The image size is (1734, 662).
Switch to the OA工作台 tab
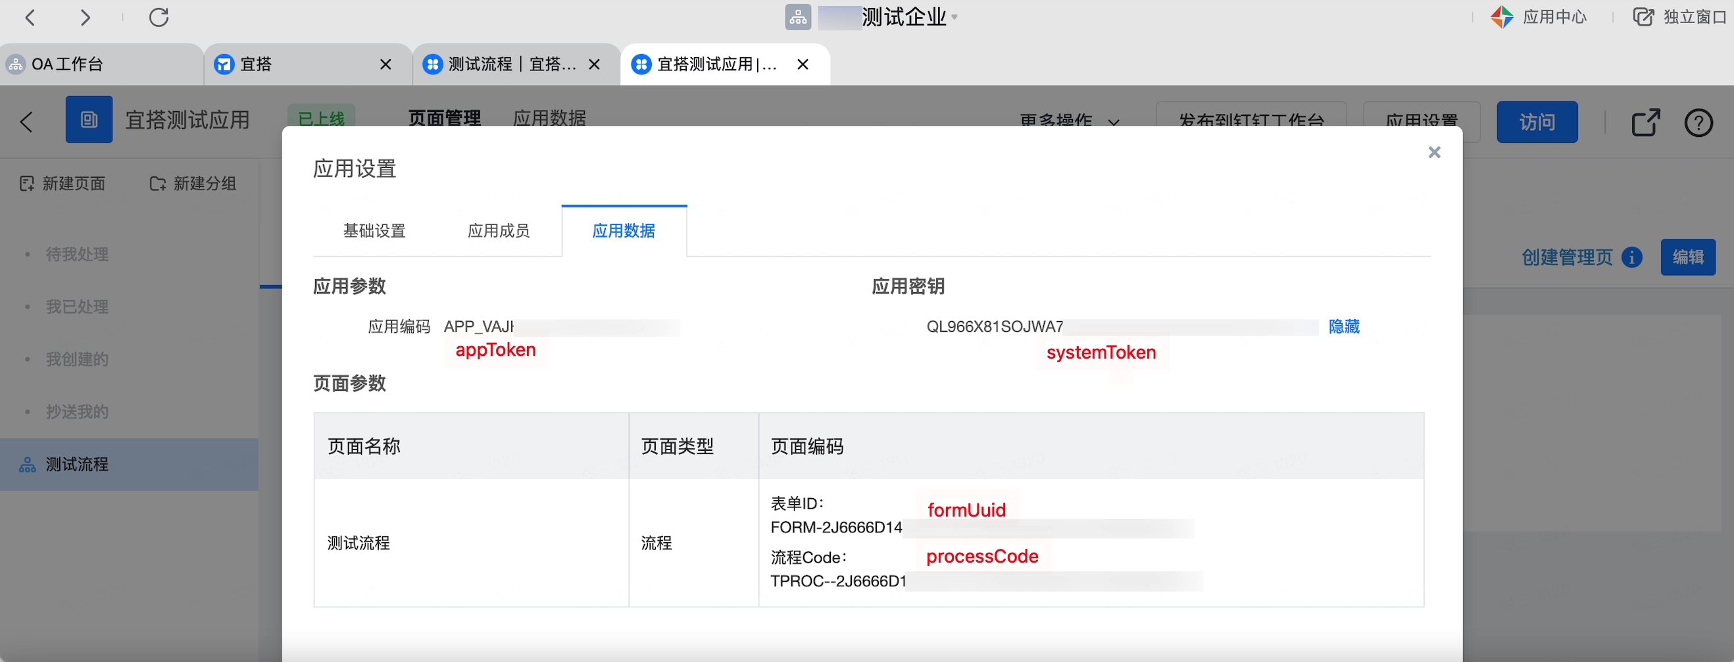click(x=101, y=64)
